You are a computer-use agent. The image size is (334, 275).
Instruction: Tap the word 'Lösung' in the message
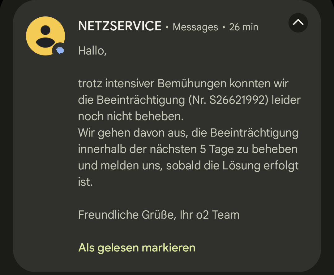pyautogui.click(x=242, y=166)
